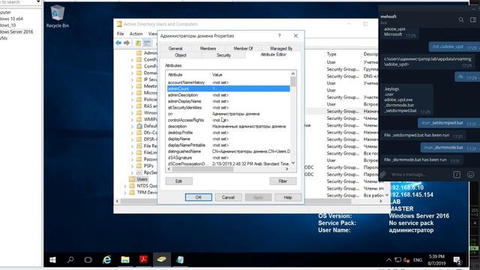
Task: Launch Internet Explorer from the taskbar
Action: pyautogui.click(x=106, y=260)
